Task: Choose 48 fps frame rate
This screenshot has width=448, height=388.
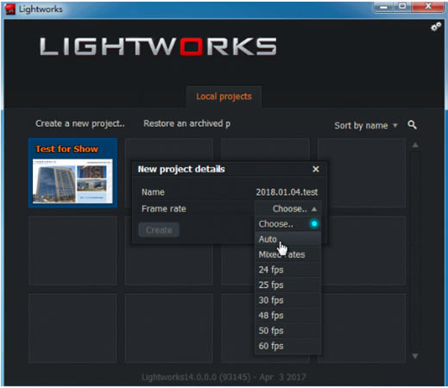Action: point(288,316)
